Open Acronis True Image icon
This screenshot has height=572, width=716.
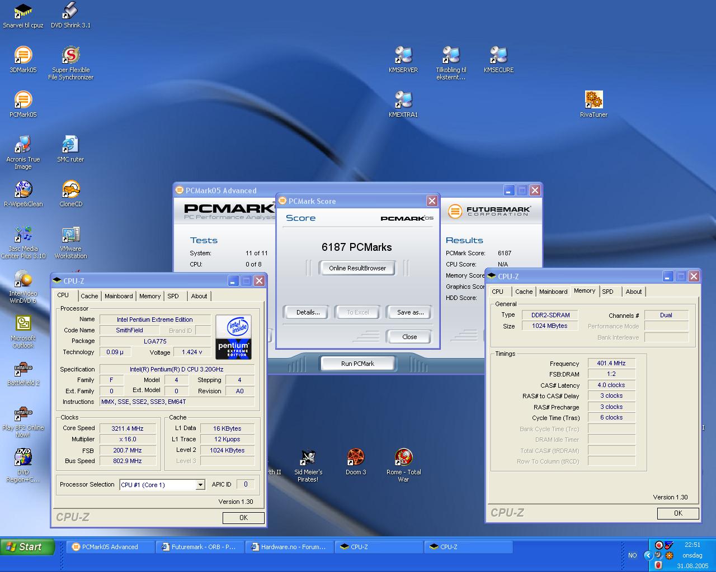tap(23, 152)
